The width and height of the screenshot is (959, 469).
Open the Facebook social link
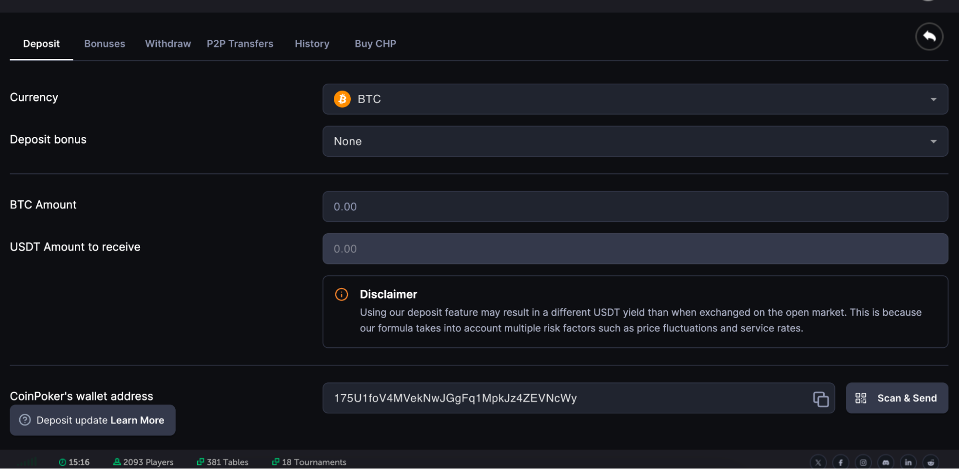click(841, 462)
